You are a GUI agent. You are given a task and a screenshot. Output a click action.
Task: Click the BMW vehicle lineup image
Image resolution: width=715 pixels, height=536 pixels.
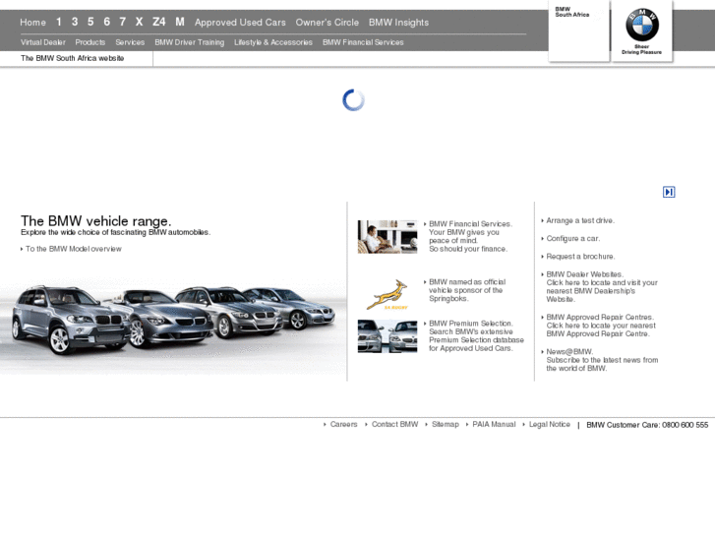[173, 321]
